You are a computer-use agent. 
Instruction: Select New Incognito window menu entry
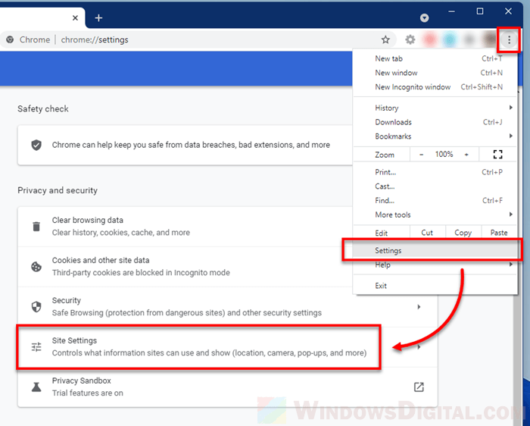[435, 87]
